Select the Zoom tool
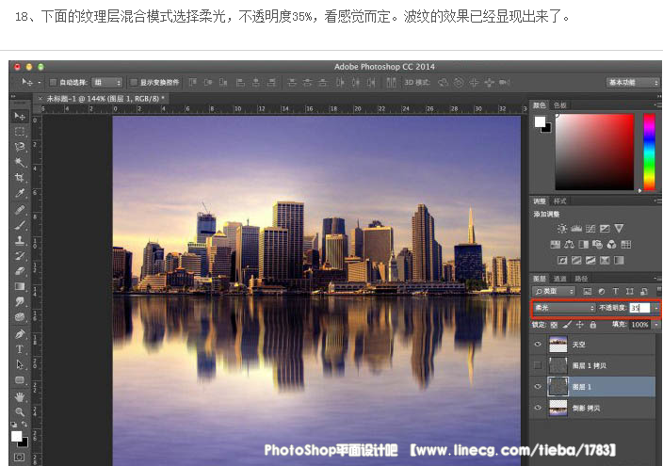663x466 pixels. 20,412
